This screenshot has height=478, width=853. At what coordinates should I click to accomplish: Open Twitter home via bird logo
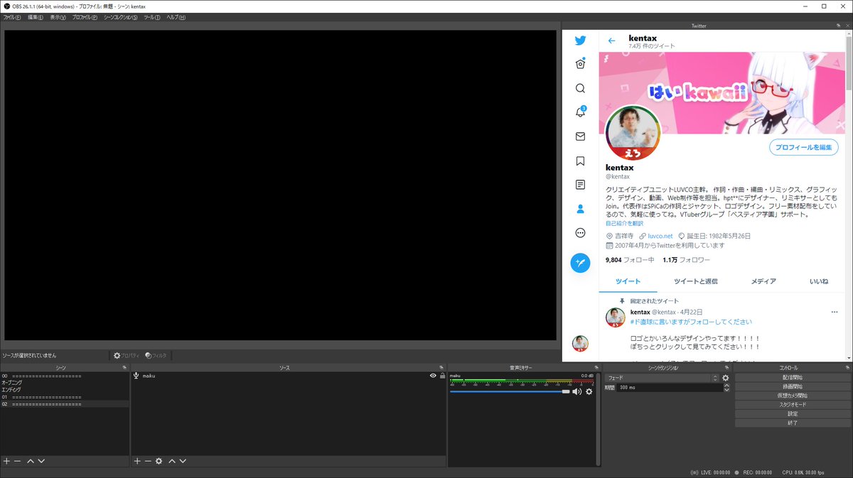580,40
